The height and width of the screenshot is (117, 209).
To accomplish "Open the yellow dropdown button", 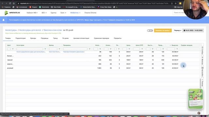I will [x=163, y=31].
